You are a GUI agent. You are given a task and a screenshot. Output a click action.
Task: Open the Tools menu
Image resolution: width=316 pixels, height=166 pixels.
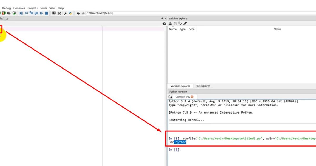click(x=43, y=8)
